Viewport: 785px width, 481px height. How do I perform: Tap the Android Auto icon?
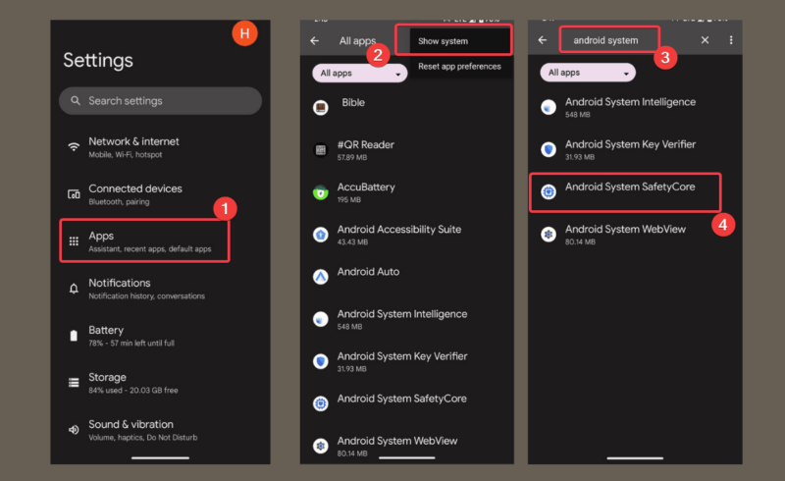point(321,277)
